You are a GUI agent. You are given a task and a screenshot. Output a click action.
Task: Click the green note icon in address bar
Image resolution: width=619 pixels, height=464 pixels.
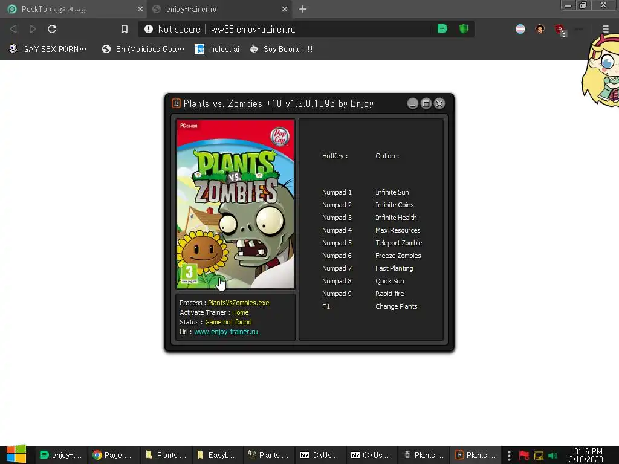(x=442, y=29)
